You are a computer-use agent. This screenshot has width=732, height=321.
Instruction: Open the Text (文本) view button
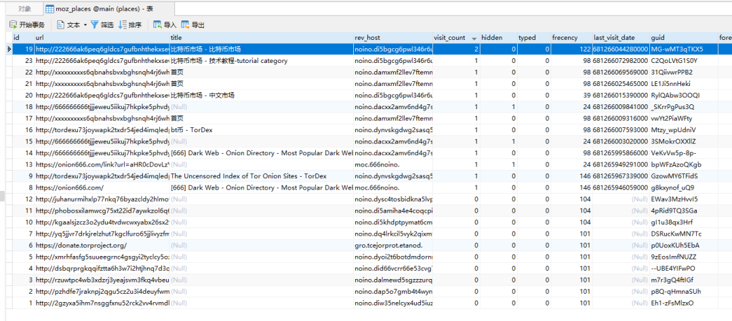[x=68, y=25]
